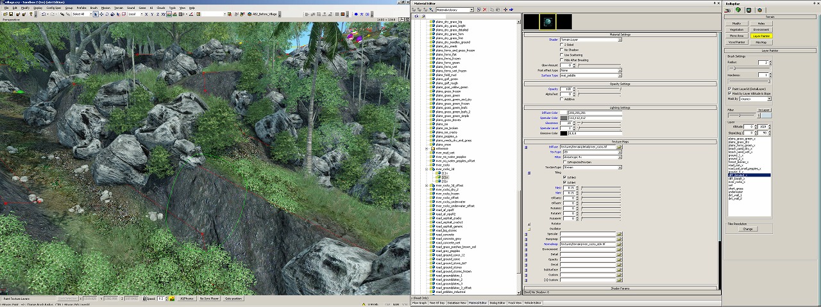
Task: Click the Save file icon in main toolbar
Action: pyautogui.click(x=11, y=13)
